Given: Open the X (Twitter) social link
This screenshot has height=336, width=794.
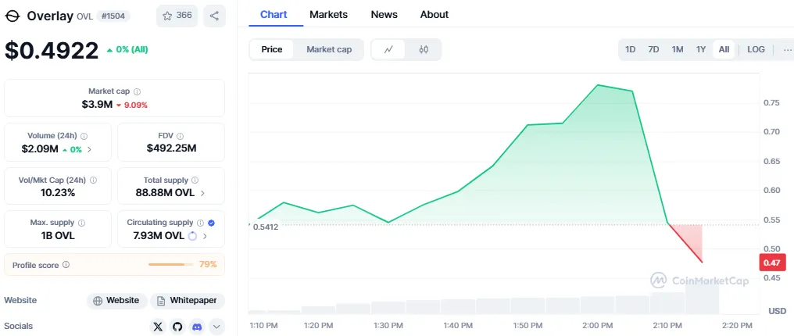Looking at the screenshot, I should pyautogui.click(x=159, y=327).
